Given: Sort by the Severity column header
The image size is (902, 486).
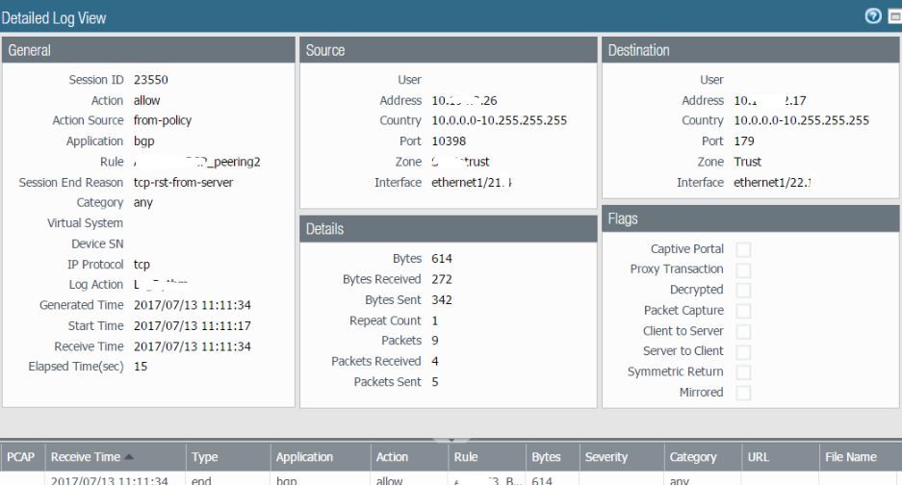Looking at the screenshot, I should [606, 458].
